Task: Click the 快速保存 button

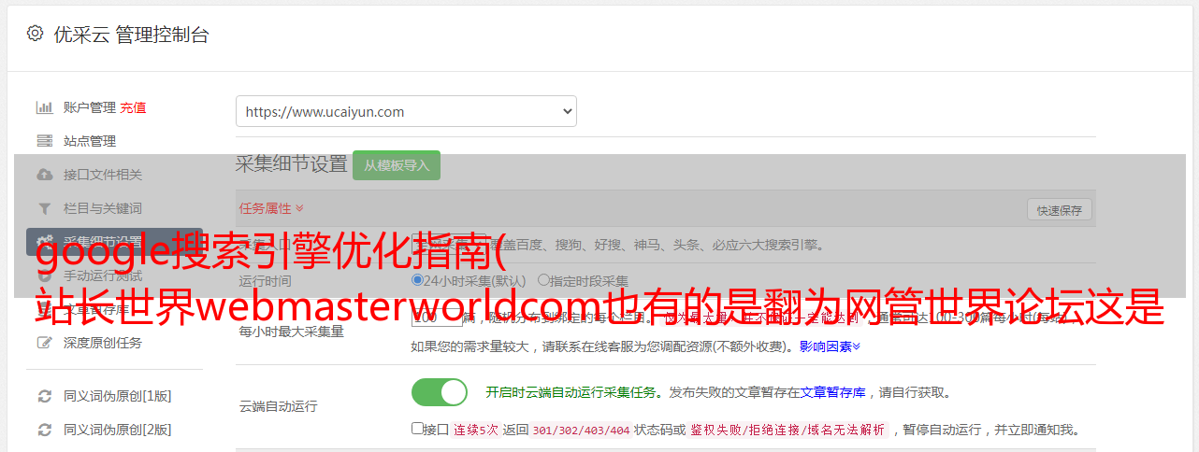Action: tap(1060, 210)
